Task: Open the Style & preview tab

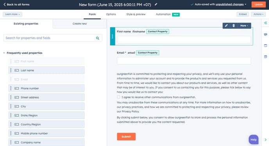Action: (136, 14)
